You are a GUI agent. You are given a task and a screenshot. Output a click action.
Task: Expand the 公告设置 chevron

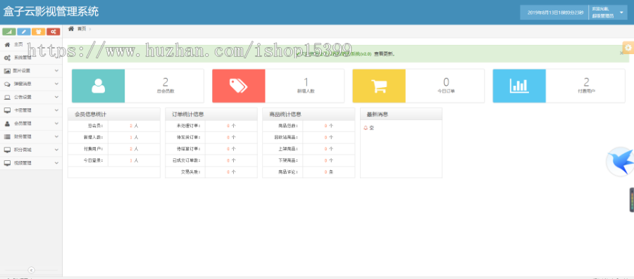pyautogui.click(x=56, y=97)
